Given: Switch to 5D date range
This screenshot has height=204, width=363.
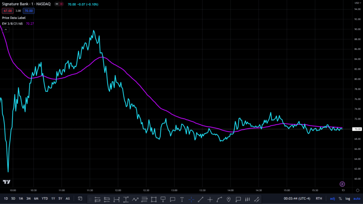Looking at the screenshot, I should [x=13, y=199].
